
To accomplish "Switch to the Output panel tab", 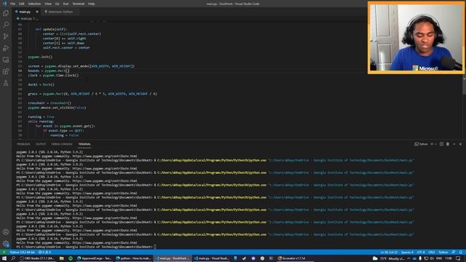I will [x=41, y=144].
